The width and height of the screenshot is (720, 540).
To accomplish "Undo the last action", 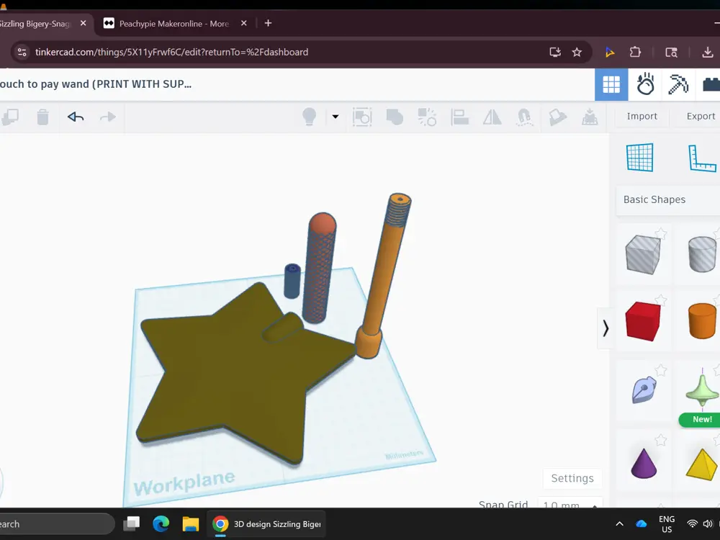I will click(x=76, y=117).
